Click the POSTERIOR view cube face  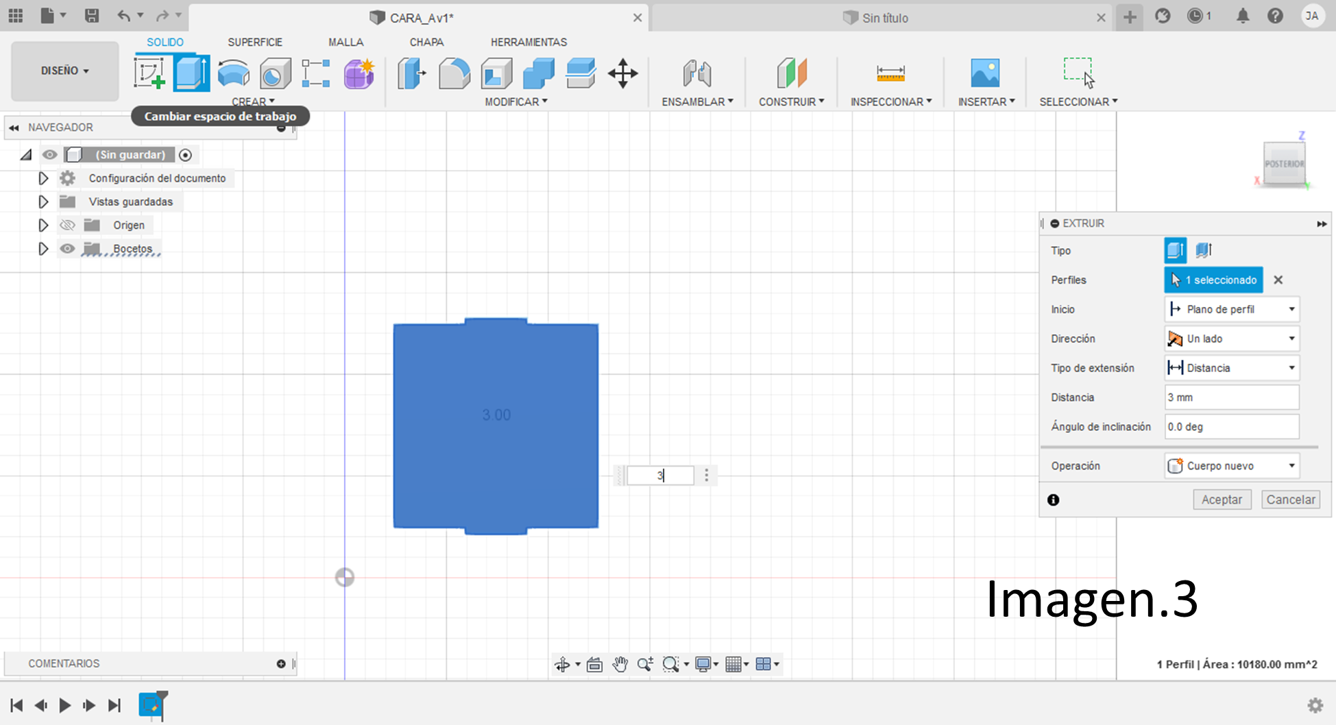pyautogui.click(x=1284, y=164)
